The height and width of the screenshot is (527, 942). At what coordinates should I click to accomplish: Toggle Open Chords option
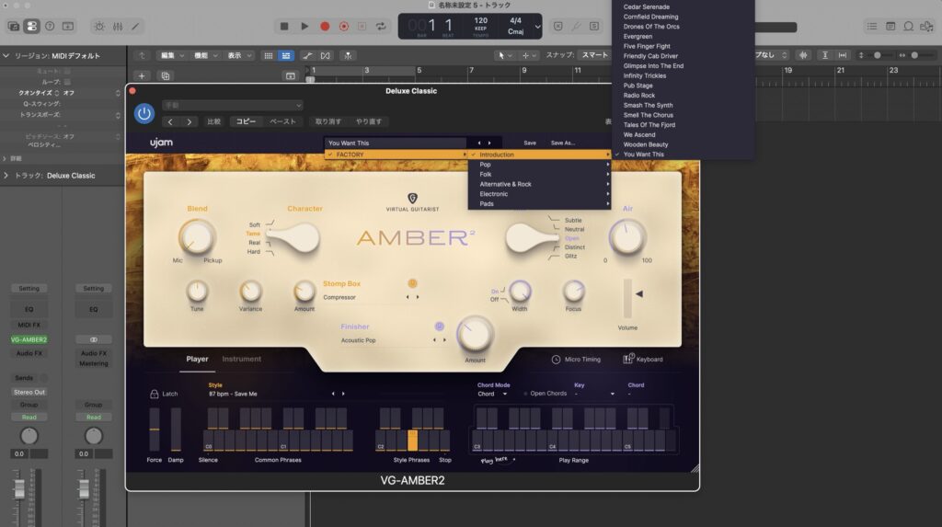tap(546, 394)
